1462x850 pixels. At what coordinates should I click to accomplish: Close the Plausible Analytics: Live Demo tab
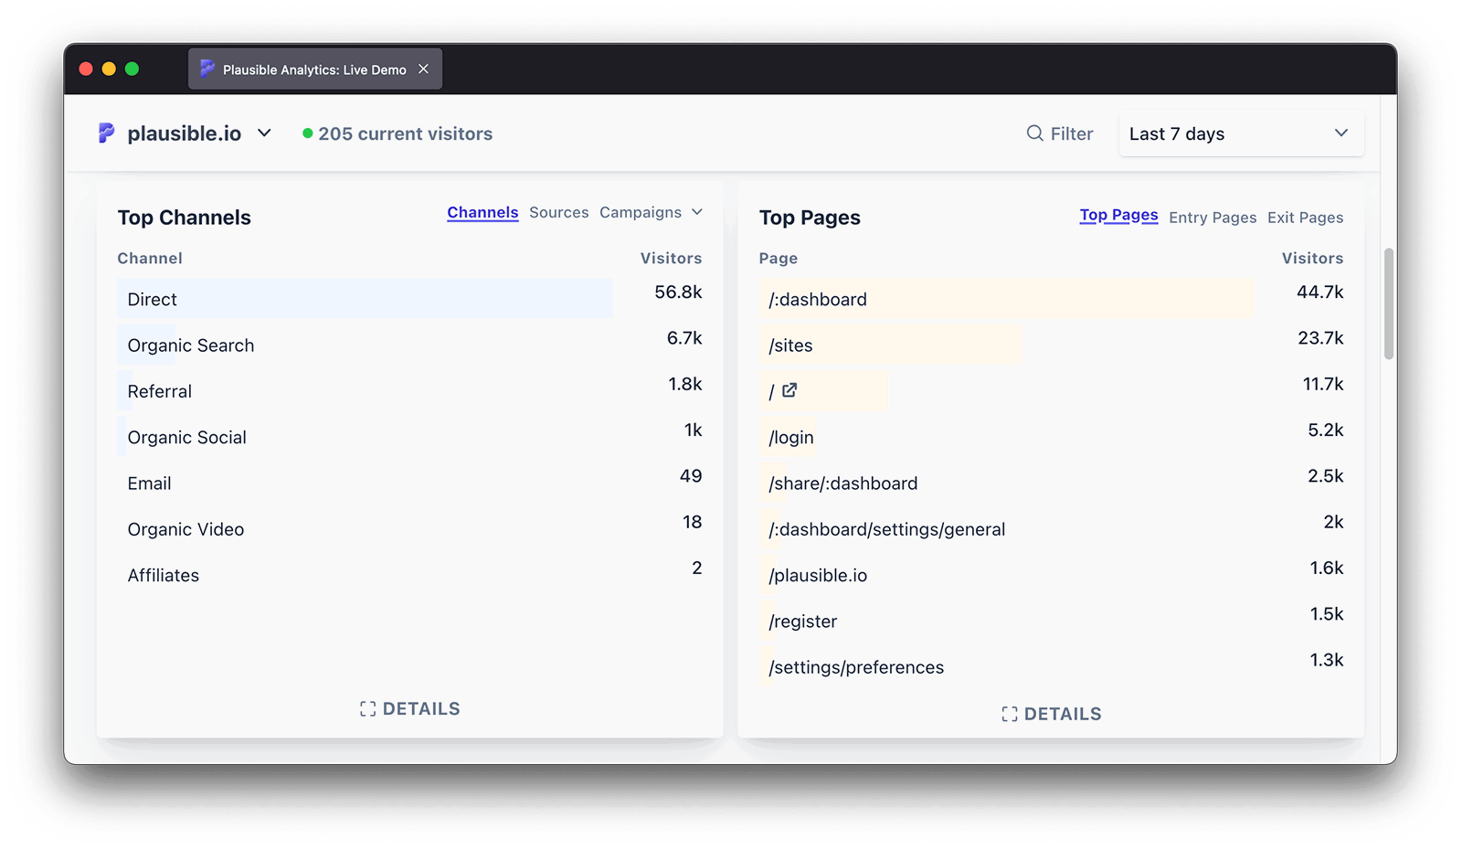[x=423, y=69]
